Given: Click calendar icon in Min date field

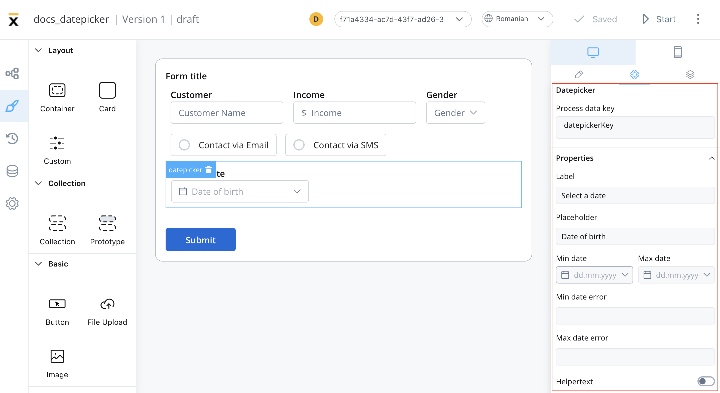Looking at the screenshot, I should [x=565, y=275].
